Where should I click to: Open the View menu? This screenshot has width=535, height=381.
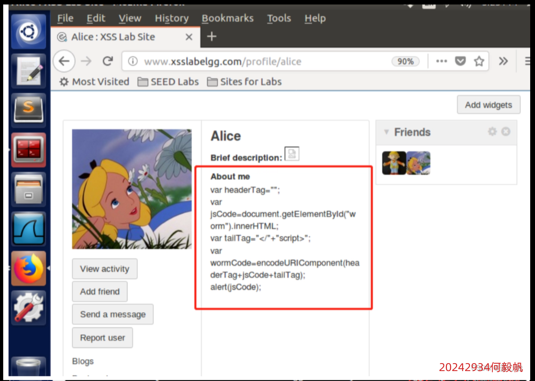click(x=130, y=18)
